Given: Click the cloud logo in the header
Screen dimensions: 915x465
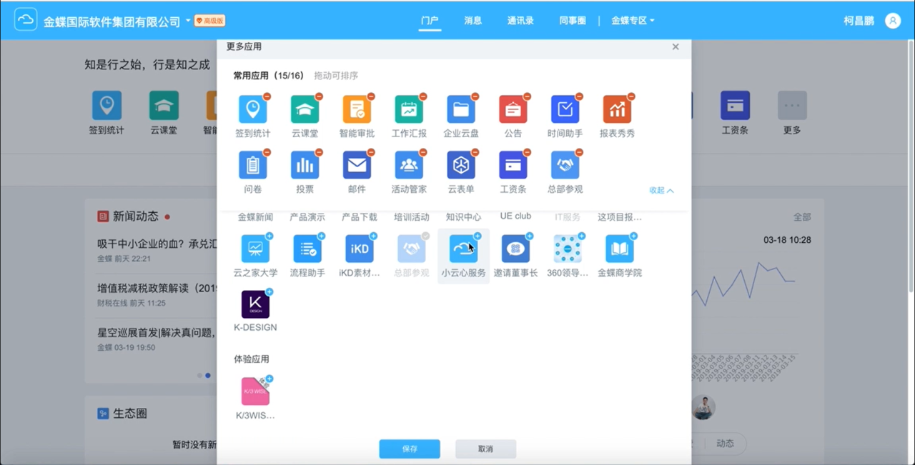Looking at the screenshot, I should coord(26,20).
